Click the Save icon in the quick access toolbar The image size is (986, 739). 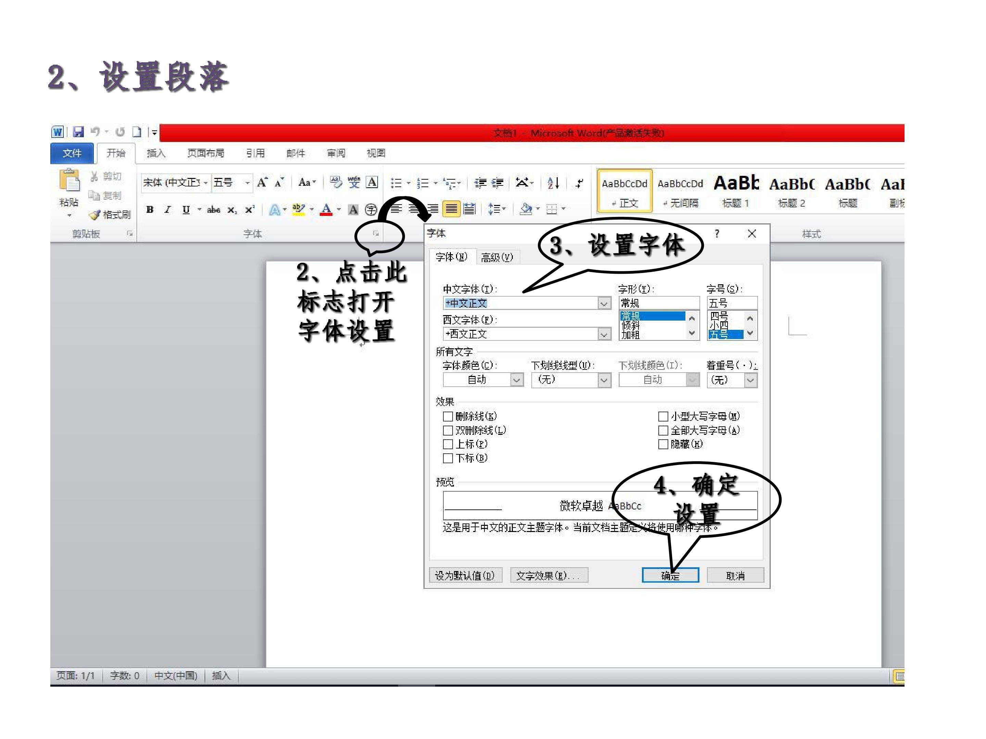click(78, 132)
